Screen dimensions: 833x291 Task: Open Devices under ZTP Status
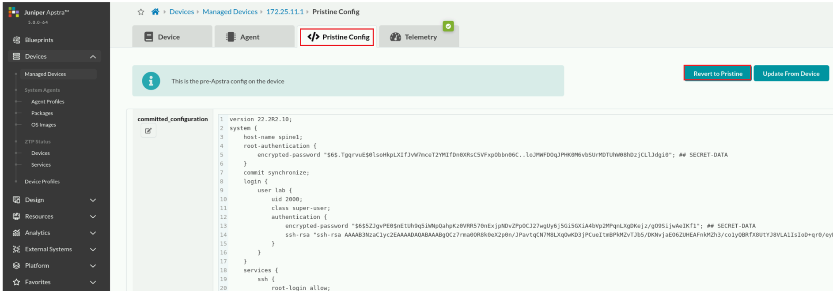(40, 153)
